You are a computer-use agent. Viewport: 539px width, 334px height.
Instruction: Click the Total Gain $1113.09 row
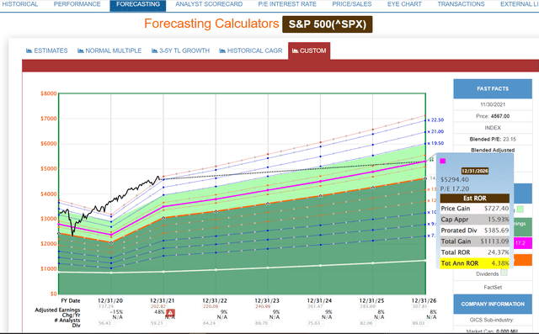click(x=475, y=241)
